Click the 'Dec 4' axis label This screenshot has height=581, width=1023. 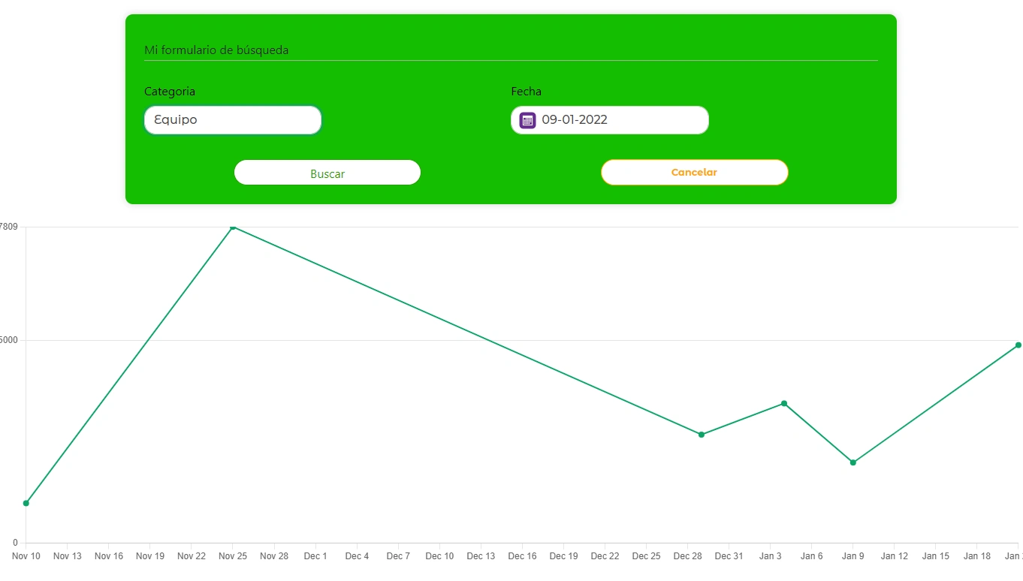coord(357,556)
